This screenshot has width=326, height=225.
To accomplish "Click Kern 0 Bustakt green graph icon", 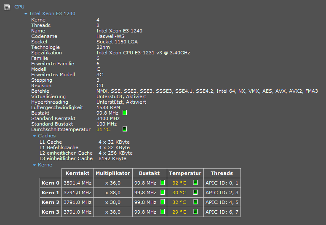I will tap(163, 182).
